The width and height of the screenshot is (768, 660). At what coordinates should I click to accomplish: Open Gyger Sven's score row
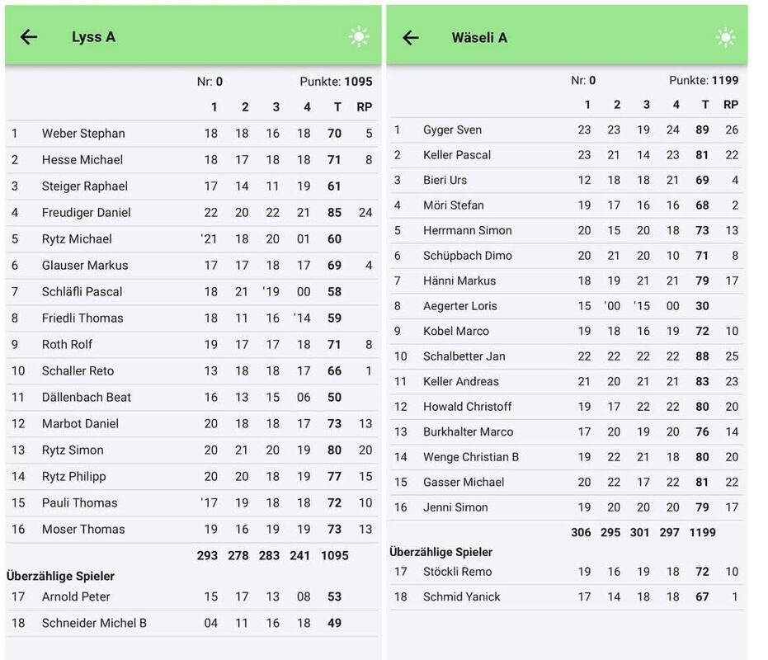tap(452, 130)
